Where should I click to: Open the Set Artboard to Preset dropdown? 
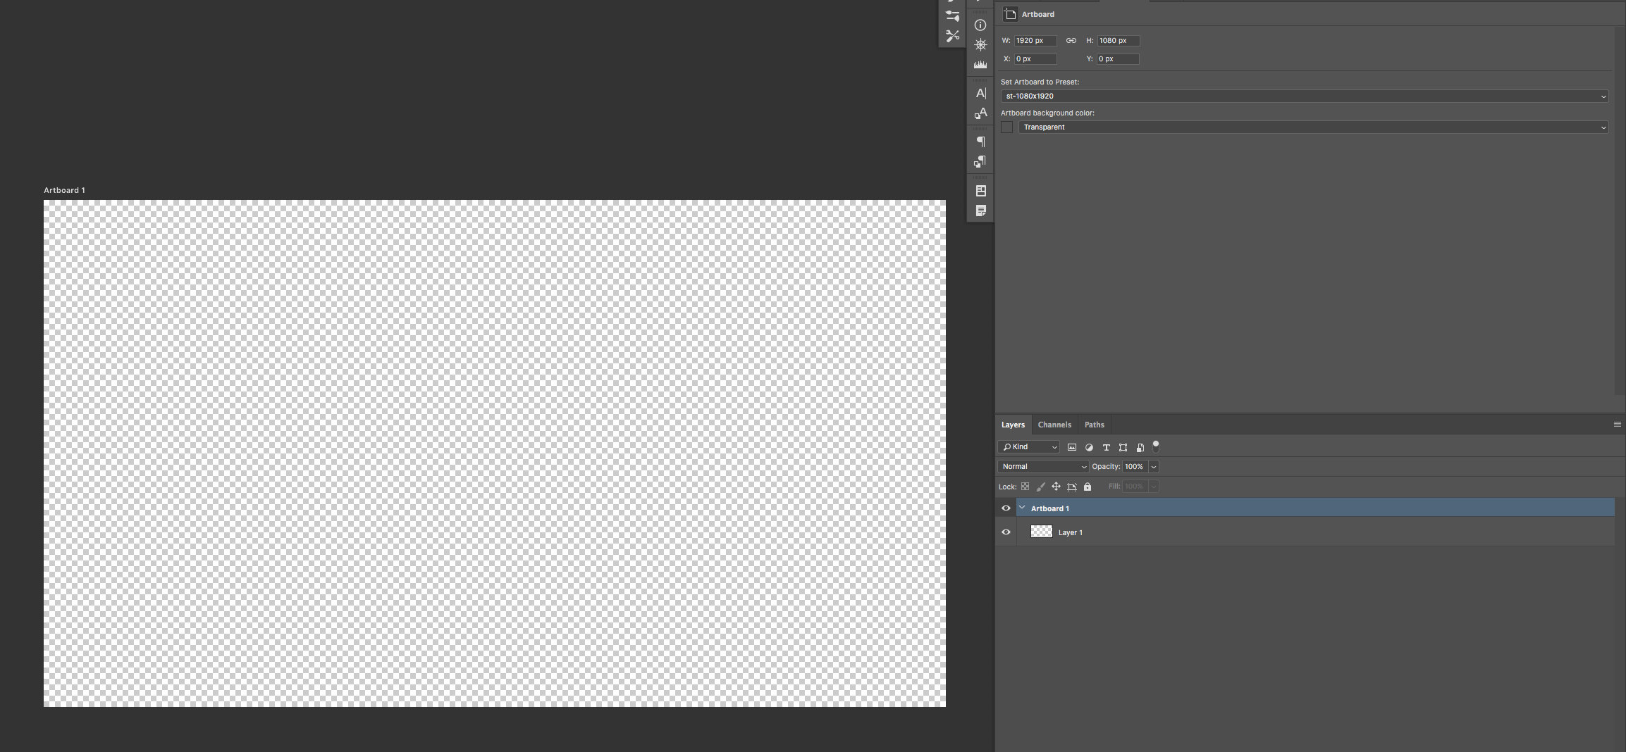click(1305, 96)
